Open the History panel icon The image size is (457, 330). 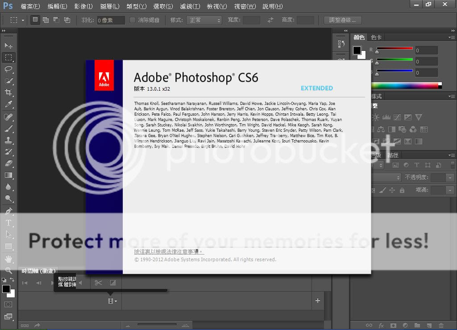click(x=341, y=44)
